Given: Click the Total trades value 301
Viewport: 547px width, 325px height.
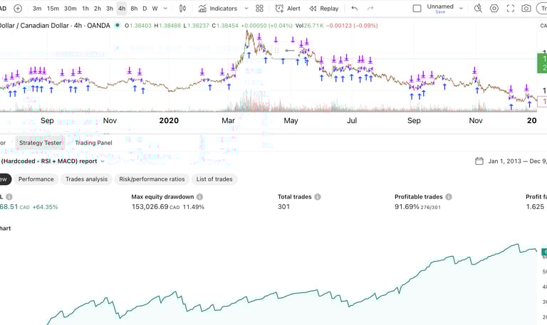Looking at the screenshot, I should (283, 206).
